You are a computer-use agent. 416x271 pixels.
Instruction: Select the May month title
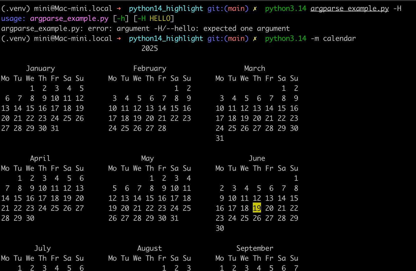147,158
